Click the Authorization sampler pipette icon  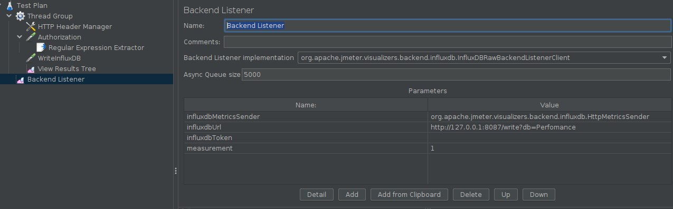pyautogui.click(x=31, y=37)
